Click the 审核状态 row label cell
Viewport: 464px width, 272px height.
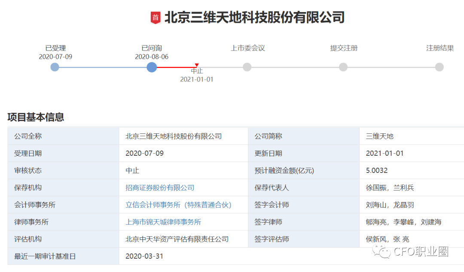click(28, 170)
